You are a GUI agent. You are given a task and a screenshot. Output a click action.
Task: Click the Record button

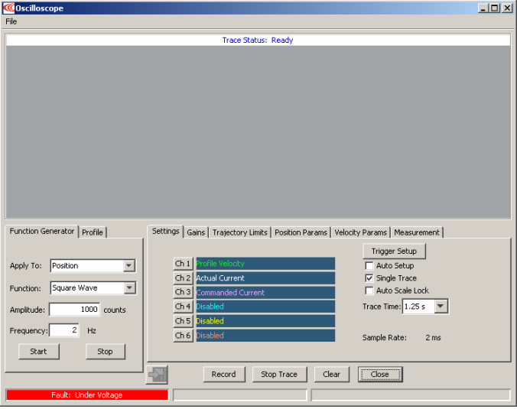pos(224,375)
